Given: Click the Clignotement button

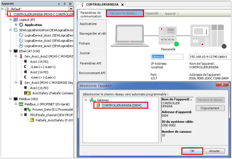Looking at the screenshot, I should (x=210, y=108).
